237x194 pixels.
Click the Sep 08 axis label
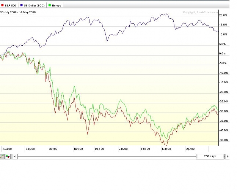click(30, 149)
